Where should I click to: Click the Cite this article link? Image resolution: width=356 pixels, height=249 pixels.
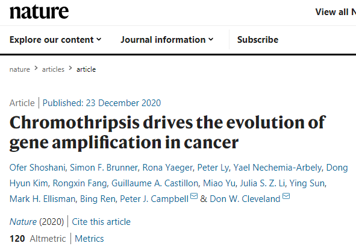101,222
